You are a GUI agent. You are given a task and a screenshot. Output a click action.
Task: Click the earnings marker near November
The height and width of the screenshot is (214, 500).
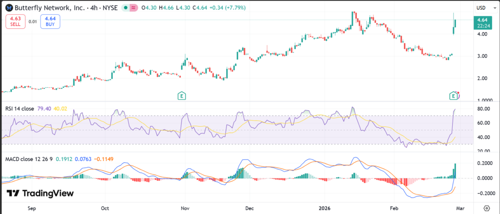[x=182, y=95]
